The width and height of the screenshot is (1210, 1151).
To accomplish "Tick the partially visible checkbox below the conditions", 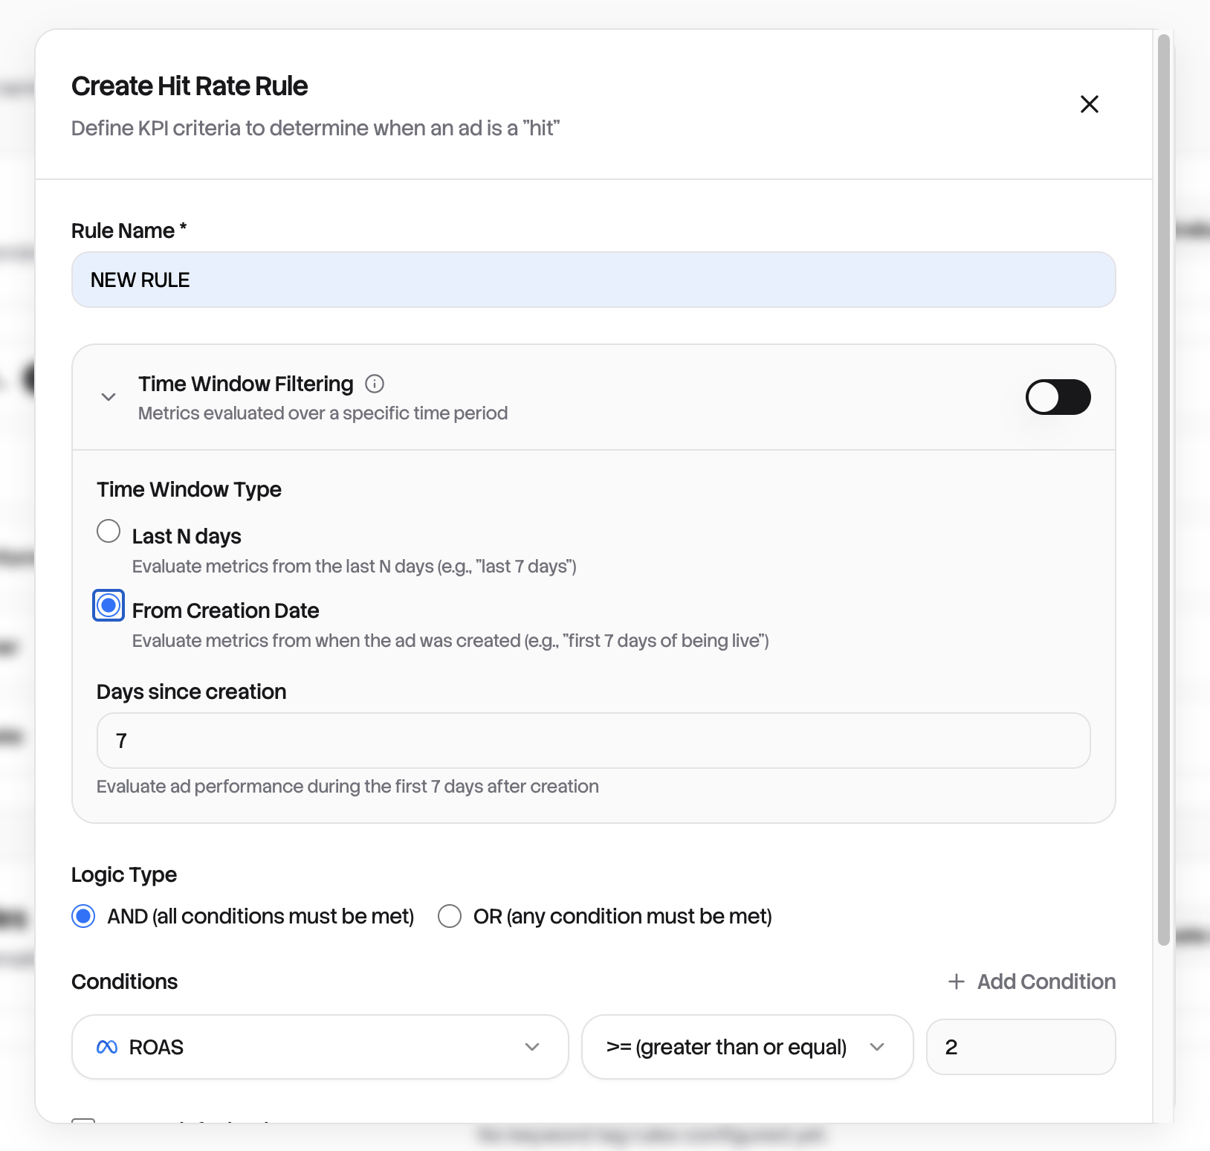I will coord(83,1120).
